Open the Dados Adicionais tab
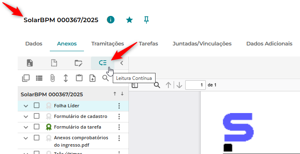Image resolution: width=300 pixels, height=154 pixels. [x=269, y=43]
